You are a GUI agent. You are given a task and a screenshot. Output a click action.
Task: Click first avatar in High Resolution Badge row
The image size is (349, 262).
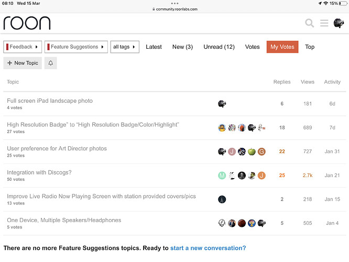click(222, 127)
